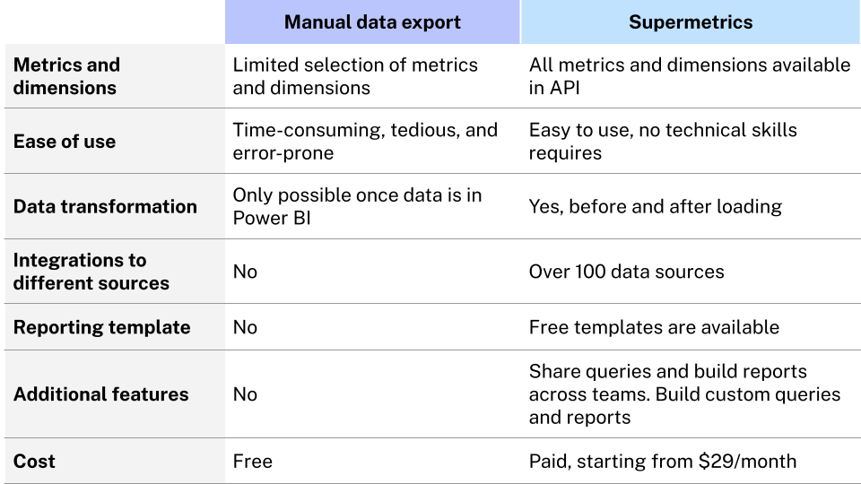The image size is (861, 484).
Task: Select the Cost row label
Action: [x=34, y=462]
